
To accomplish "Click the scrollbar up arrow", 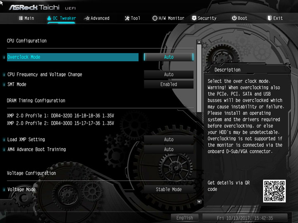I will (x=199, y=42).
